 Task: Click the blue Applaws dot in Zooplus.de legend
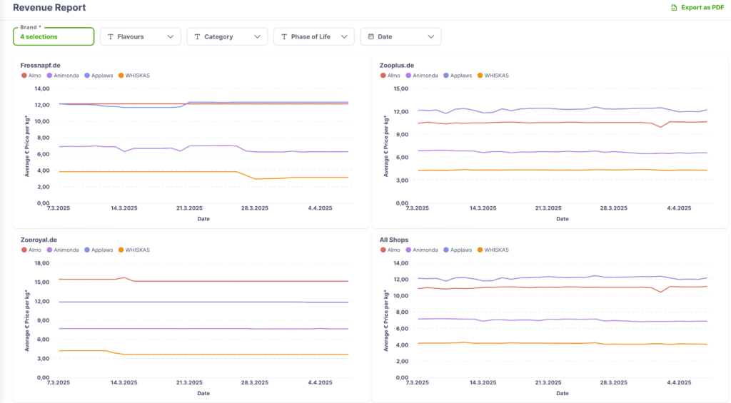[447, 75]
